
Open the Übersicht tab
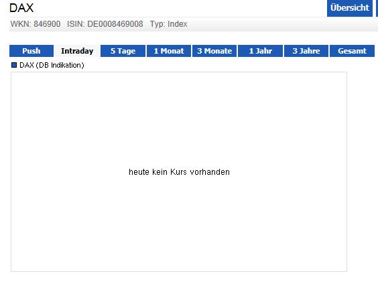pyautogui.click(x=350, y=8)
